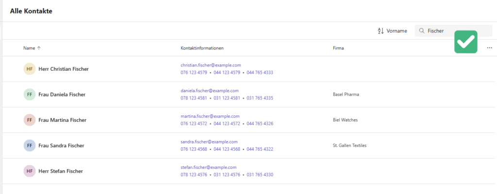Open email christian.fischer@example.com
The height and width of the screenshot is (194, 497).
click(x=211, y=65)
